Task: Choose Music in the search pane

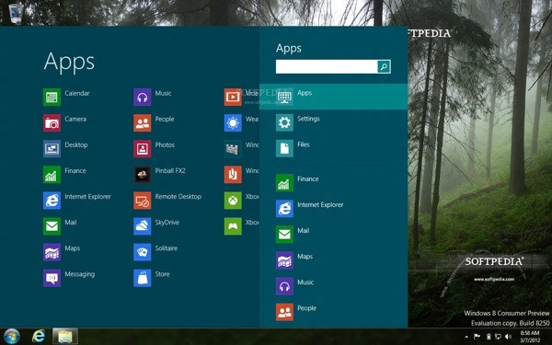Action: pyautogui.click(x=333, y=286)
